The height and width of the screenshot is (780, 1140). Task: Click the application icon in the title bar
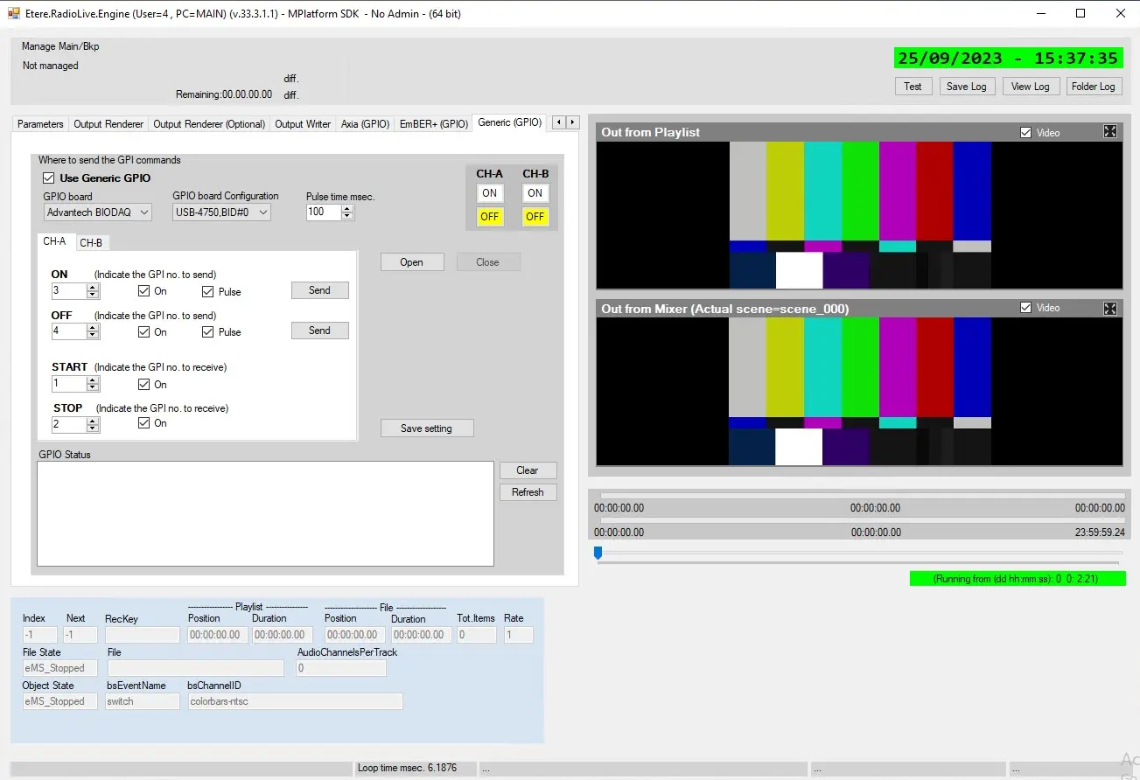click(13, 13)
